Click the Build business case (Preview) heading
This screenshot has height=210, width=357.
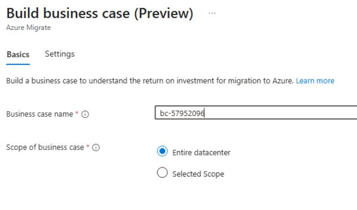click(x=100, y=13)
